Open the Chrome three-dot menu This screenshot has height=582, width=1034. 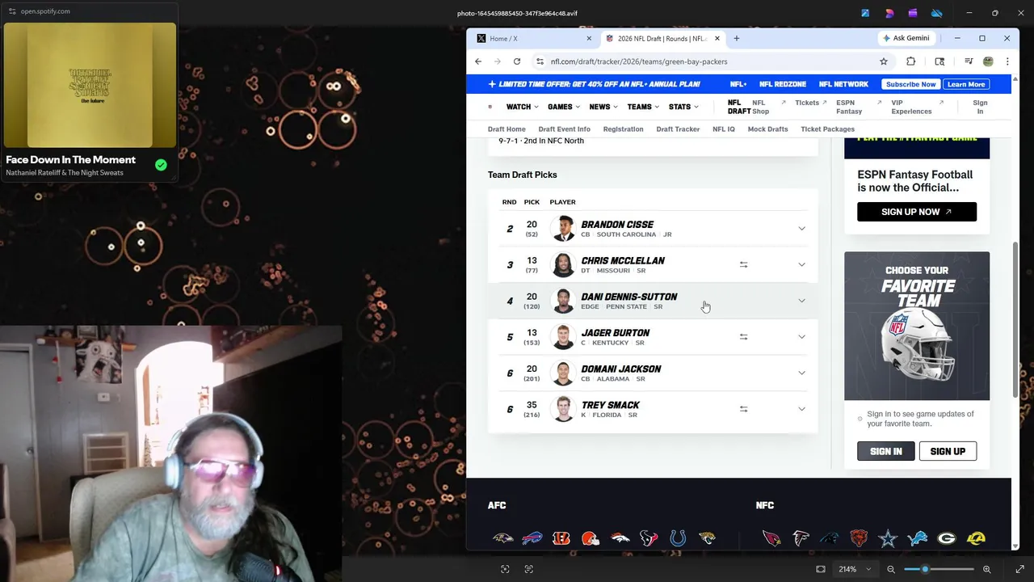click(1007, 61)
